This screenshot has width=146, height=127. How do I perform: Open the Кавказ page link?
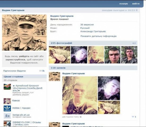pyautogui.click(x=16, y=101)
